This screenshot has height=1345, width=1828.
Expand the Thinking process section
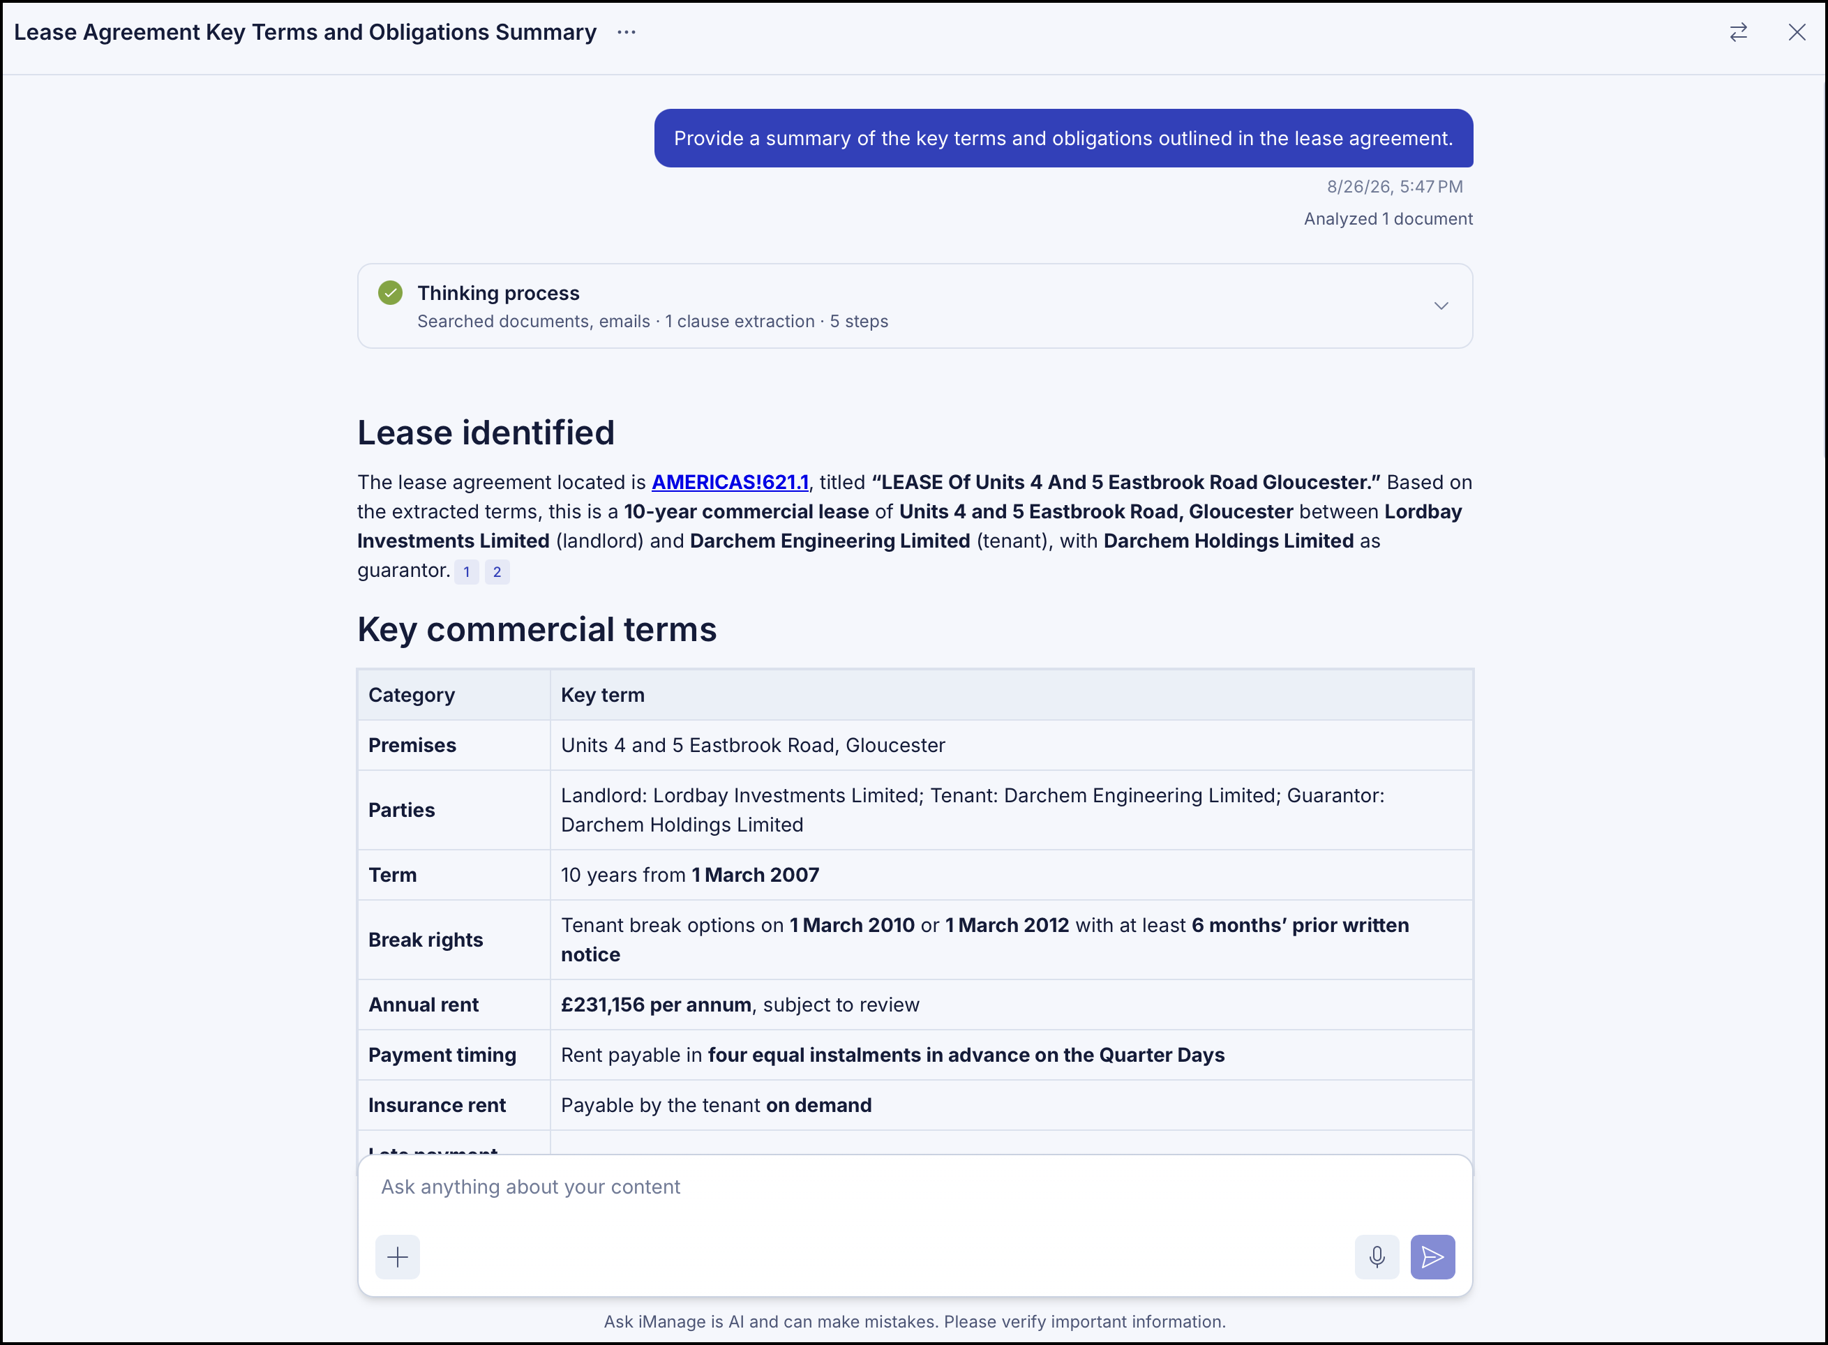coord(1440,306)
